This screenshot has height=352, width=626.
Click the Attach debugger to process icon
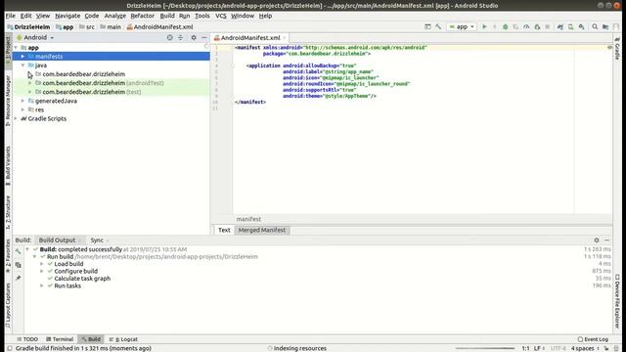(x=537, y=26)
